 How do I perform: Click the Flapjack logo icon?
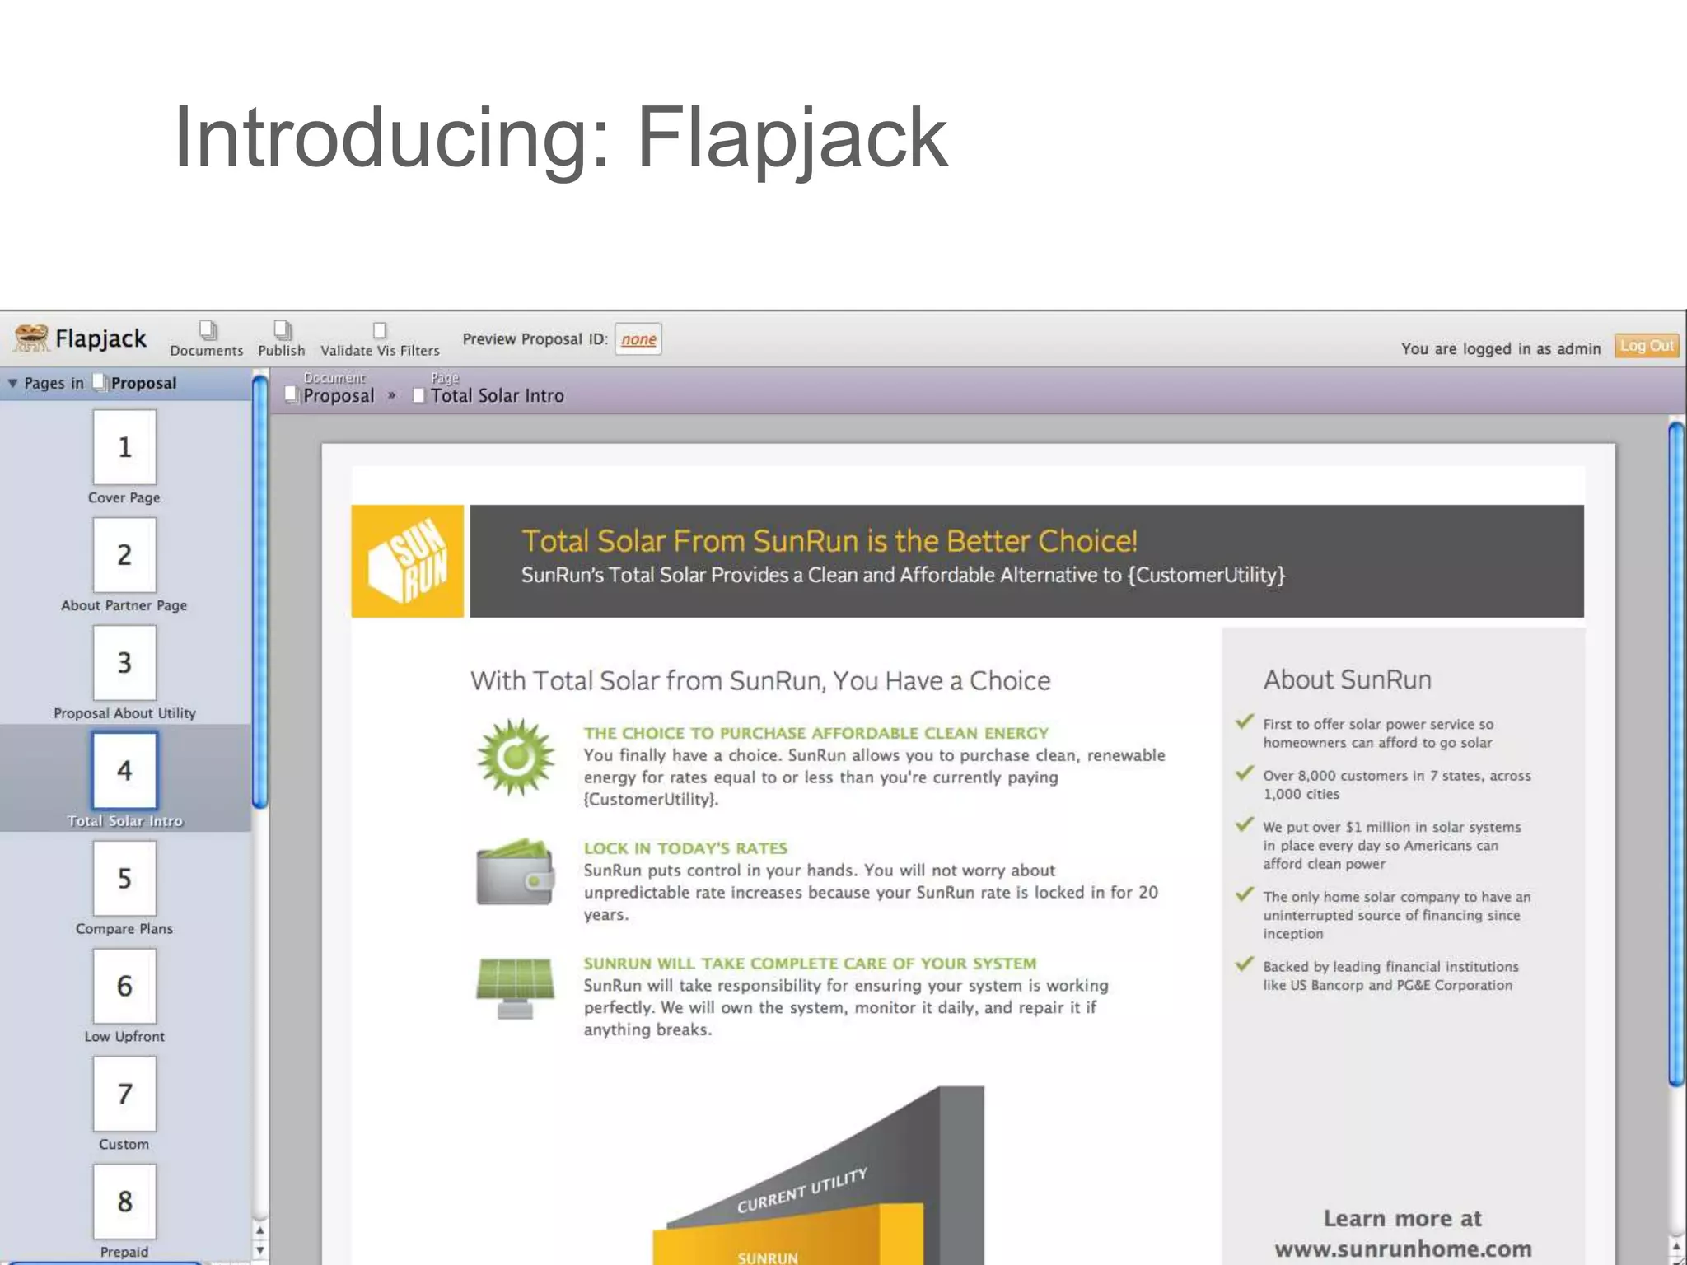tap(31, 338)
